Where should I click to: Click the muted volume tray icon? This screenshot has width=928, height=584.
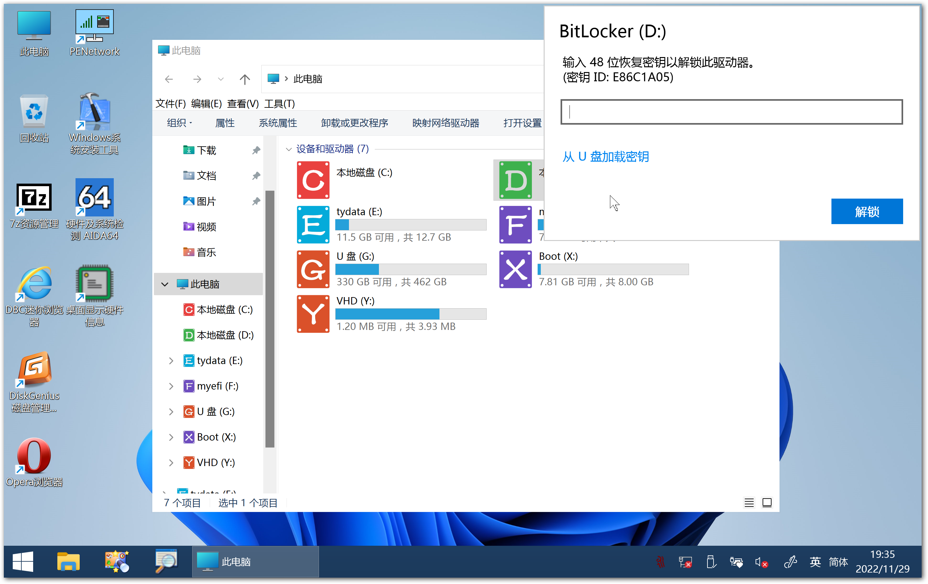[761, 562]
